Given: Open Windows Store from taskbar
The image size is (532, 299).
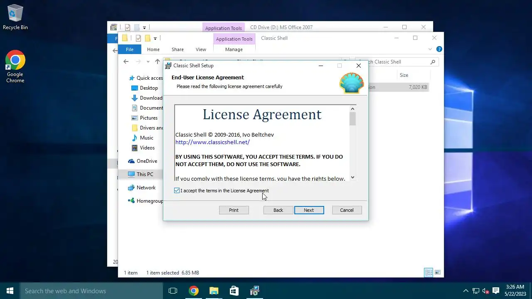Looking at the screenshot, I should point(234,291).
